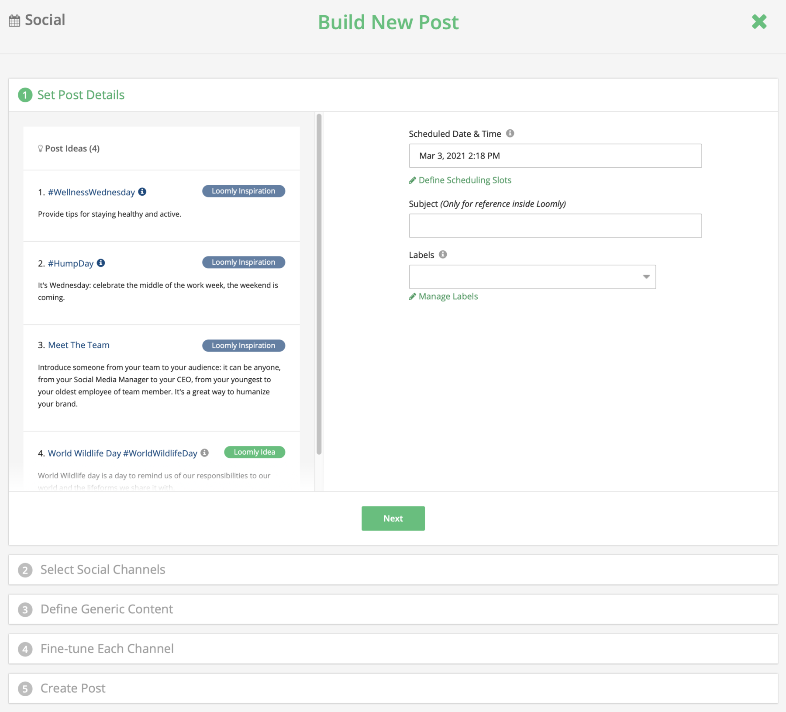The image size is (786, 712).
Task: Click the info icon next to Scheduled Date & Time
Action: pyautogui.click(x=511, y=134)
